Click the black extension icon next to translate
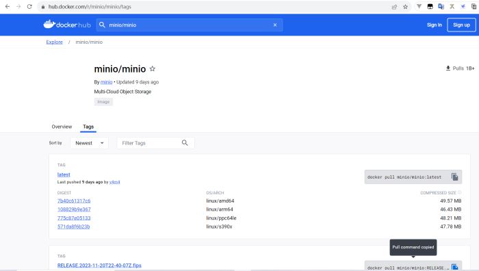Viewport: 479px width, 271px height. click(x=430, y=6)
